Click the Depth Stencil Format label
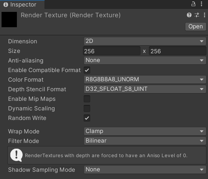 point(37,89)
